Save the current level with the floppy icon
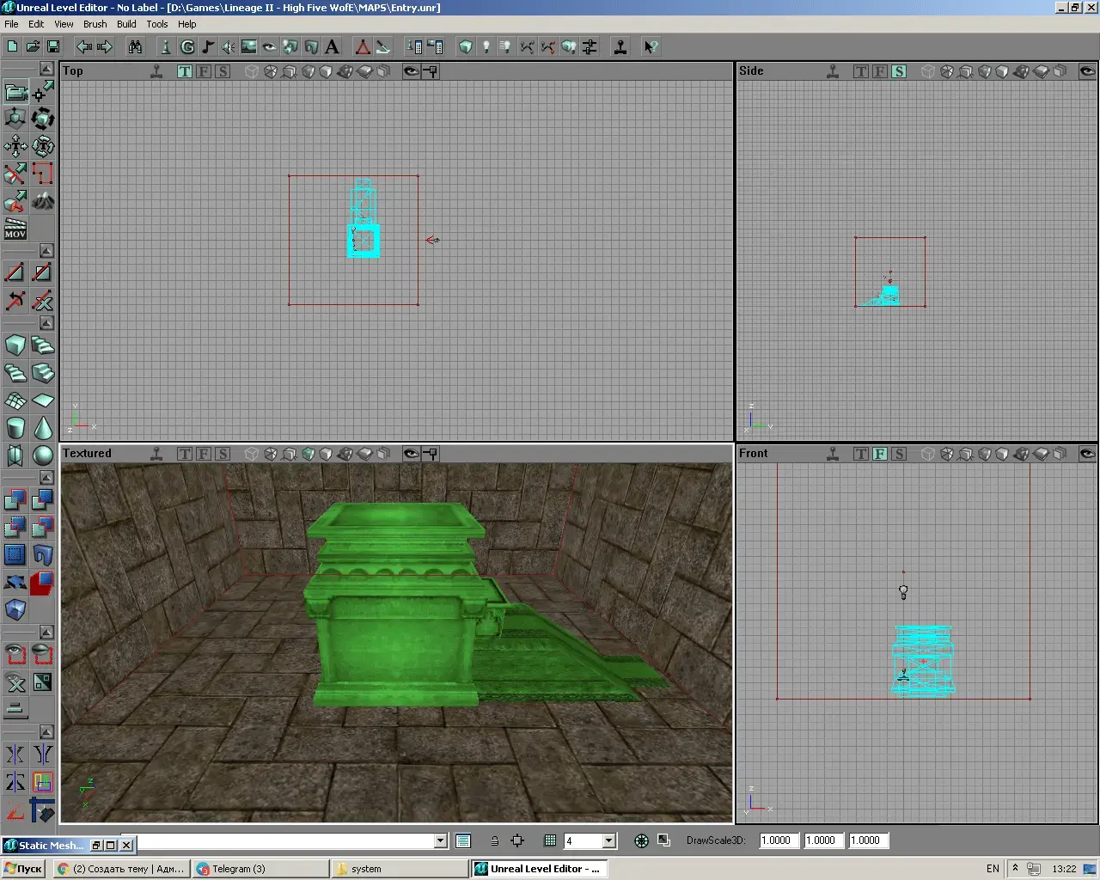 pos(53,46)
